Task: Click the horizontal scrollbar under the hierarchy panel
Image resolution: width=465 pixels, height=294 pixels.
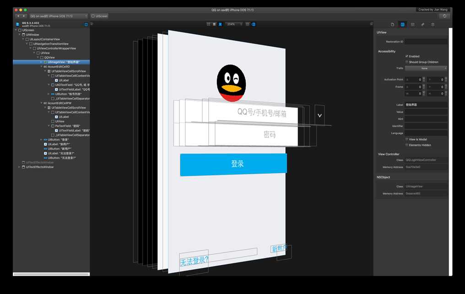Action: (x=51, y=274)
